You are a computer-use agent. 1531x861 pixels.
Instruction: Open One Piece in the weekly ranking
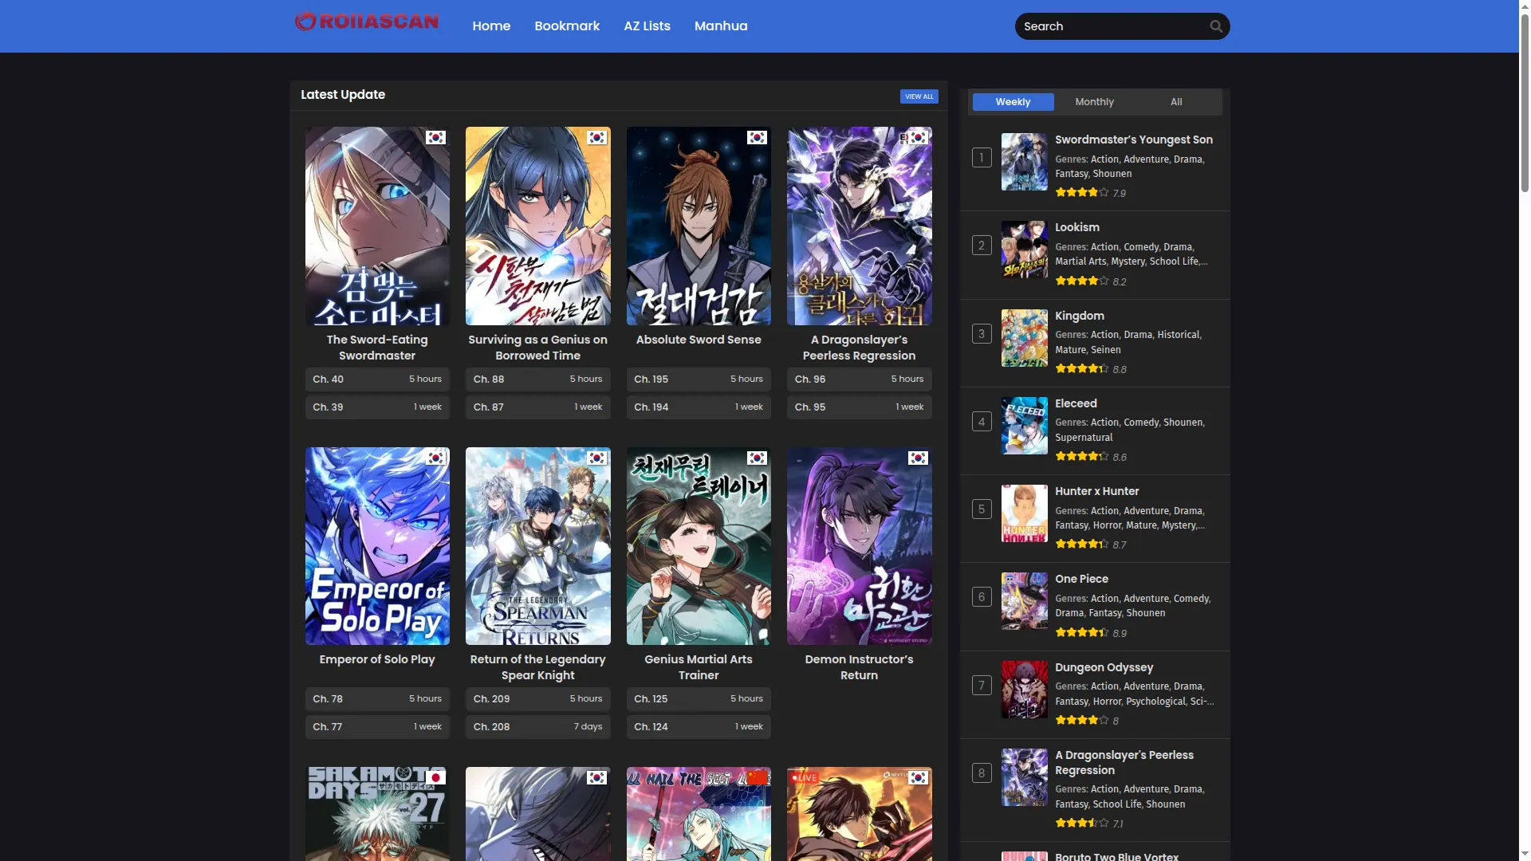(1081, 579)
